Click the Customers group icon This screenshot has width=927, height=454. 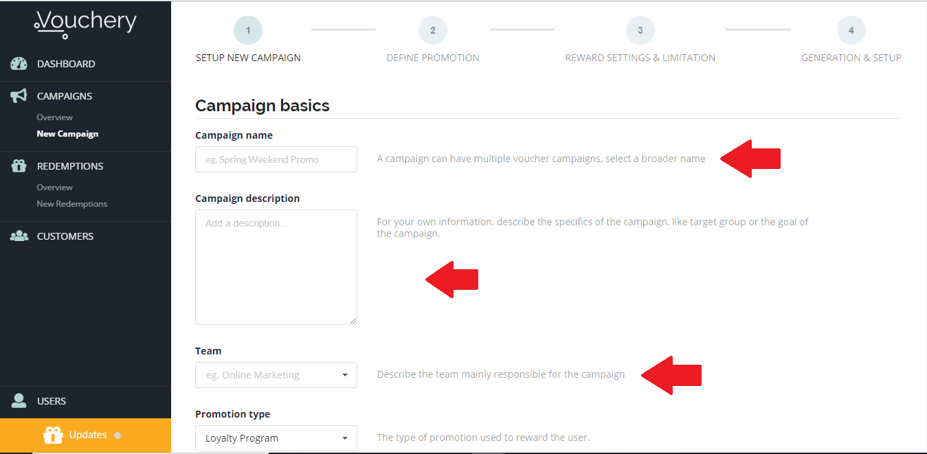(19, 236)
